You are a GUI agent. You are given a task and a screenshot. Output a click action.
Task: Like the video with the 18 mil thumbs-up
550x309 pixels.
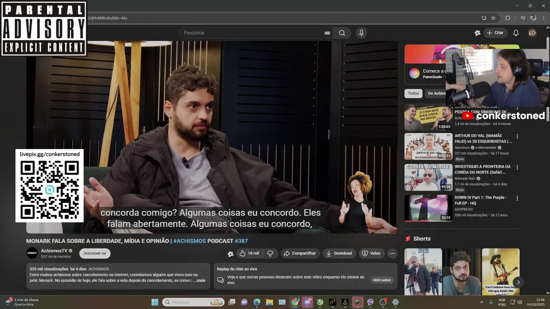[249, 254]
